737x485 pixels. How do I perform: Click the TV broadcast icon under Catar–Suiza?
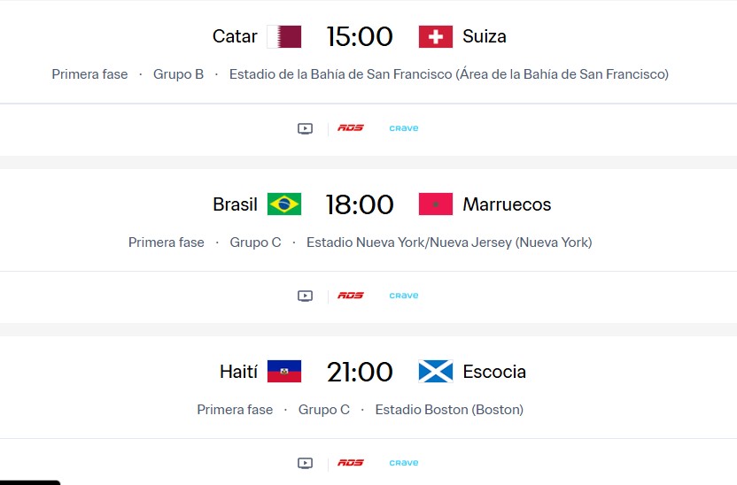305,128
